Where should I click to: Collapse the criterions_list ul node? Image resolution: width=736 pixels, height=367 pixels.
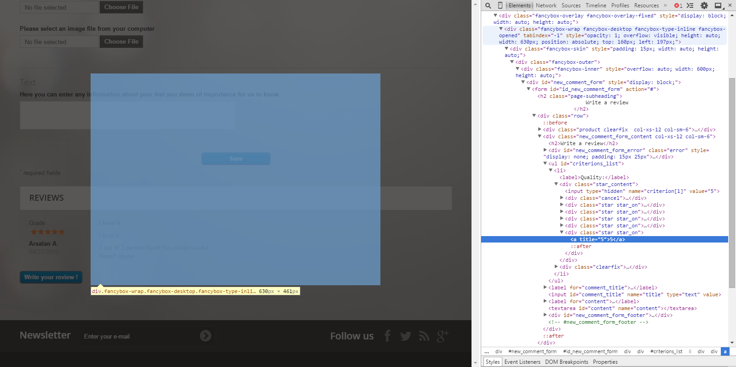click(x=545, y=164)
